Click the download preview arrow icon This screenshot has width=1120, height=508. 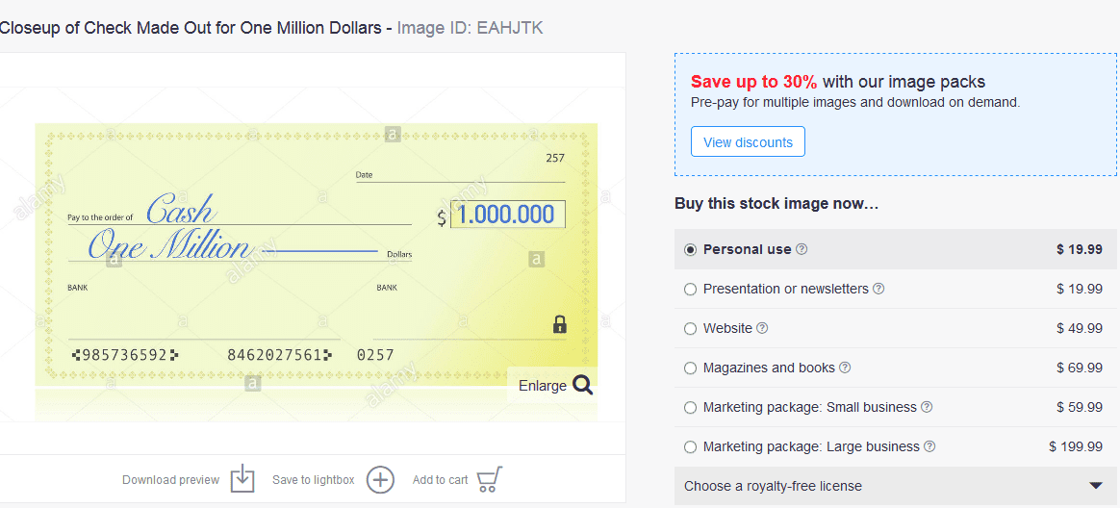pyautogui.click(x=242, y=479)
